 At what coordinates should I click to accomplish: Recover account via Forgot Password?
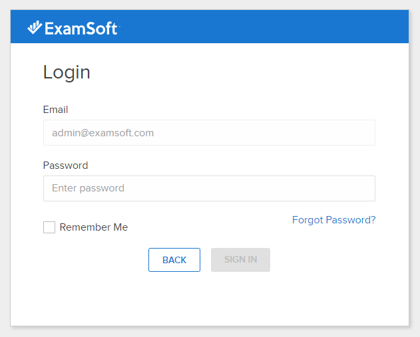click(333, 220)
